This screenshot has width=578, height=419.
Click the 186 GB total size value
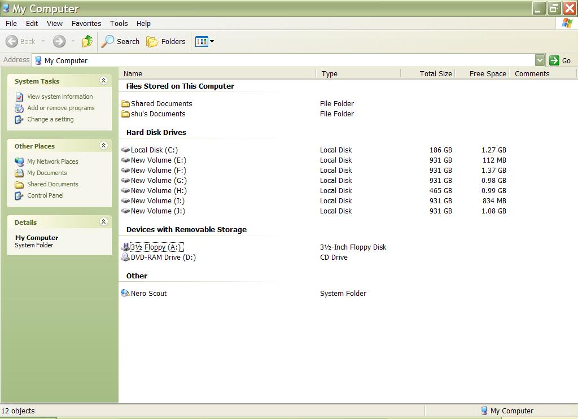pyautogui.click(x=440, y=150)
